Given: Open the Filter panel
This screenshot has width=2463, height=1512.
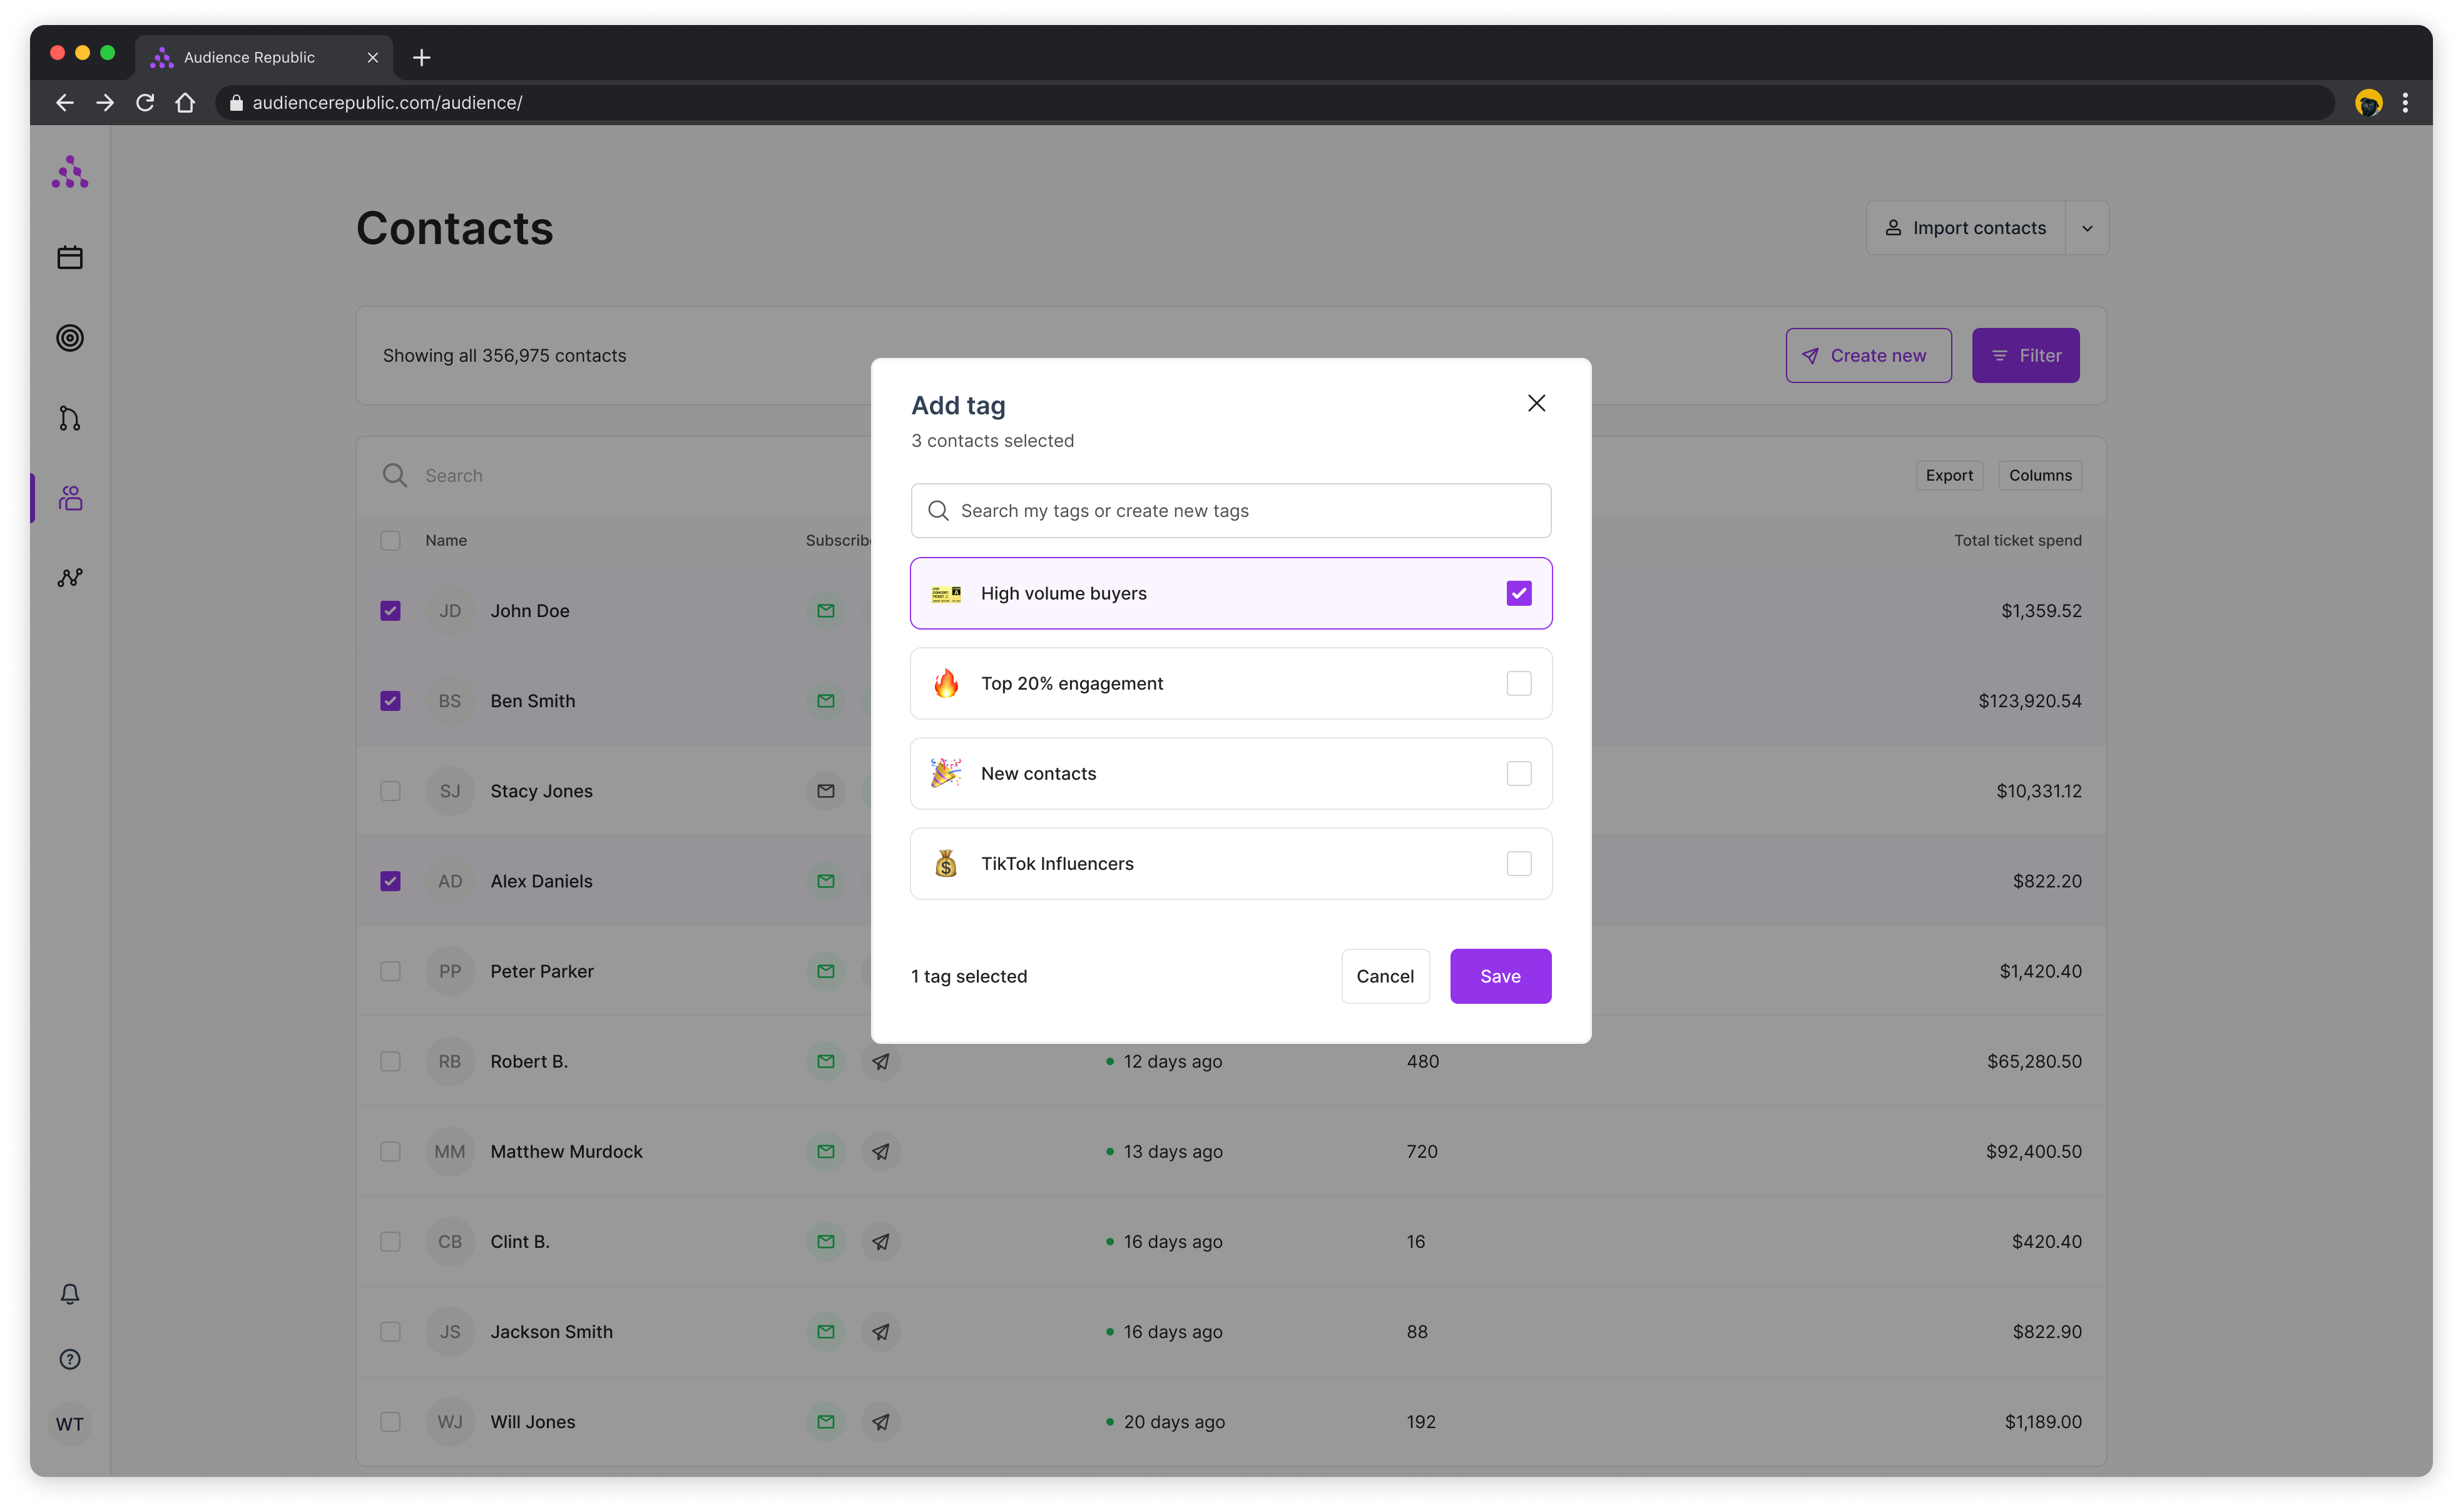Looking at the screenshot, I should 2025,355.
